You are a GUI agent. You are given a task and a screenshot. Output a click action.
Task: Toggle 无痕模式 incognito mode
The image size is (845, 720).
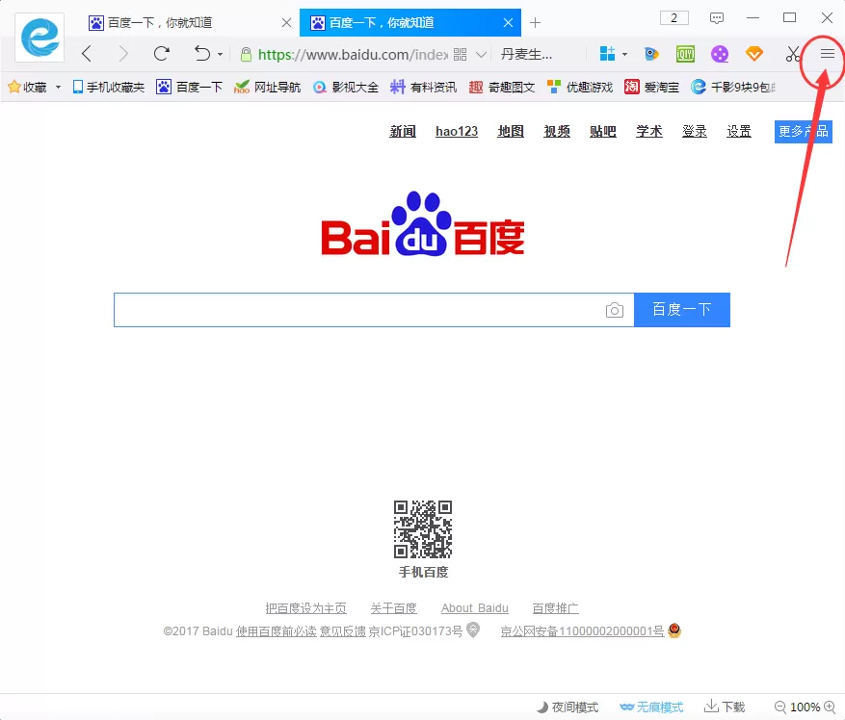651,707
